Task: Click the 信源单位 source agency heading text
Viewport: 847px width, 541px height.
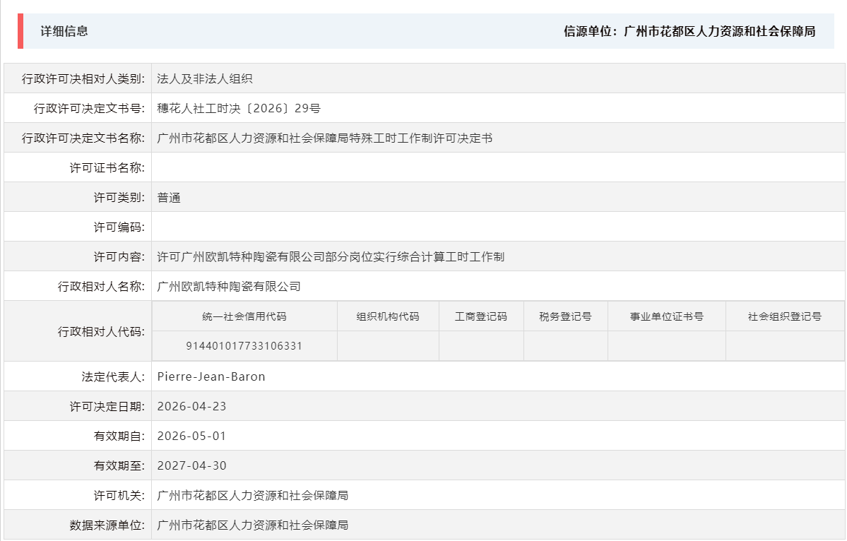Action: (x=689, y=31)
